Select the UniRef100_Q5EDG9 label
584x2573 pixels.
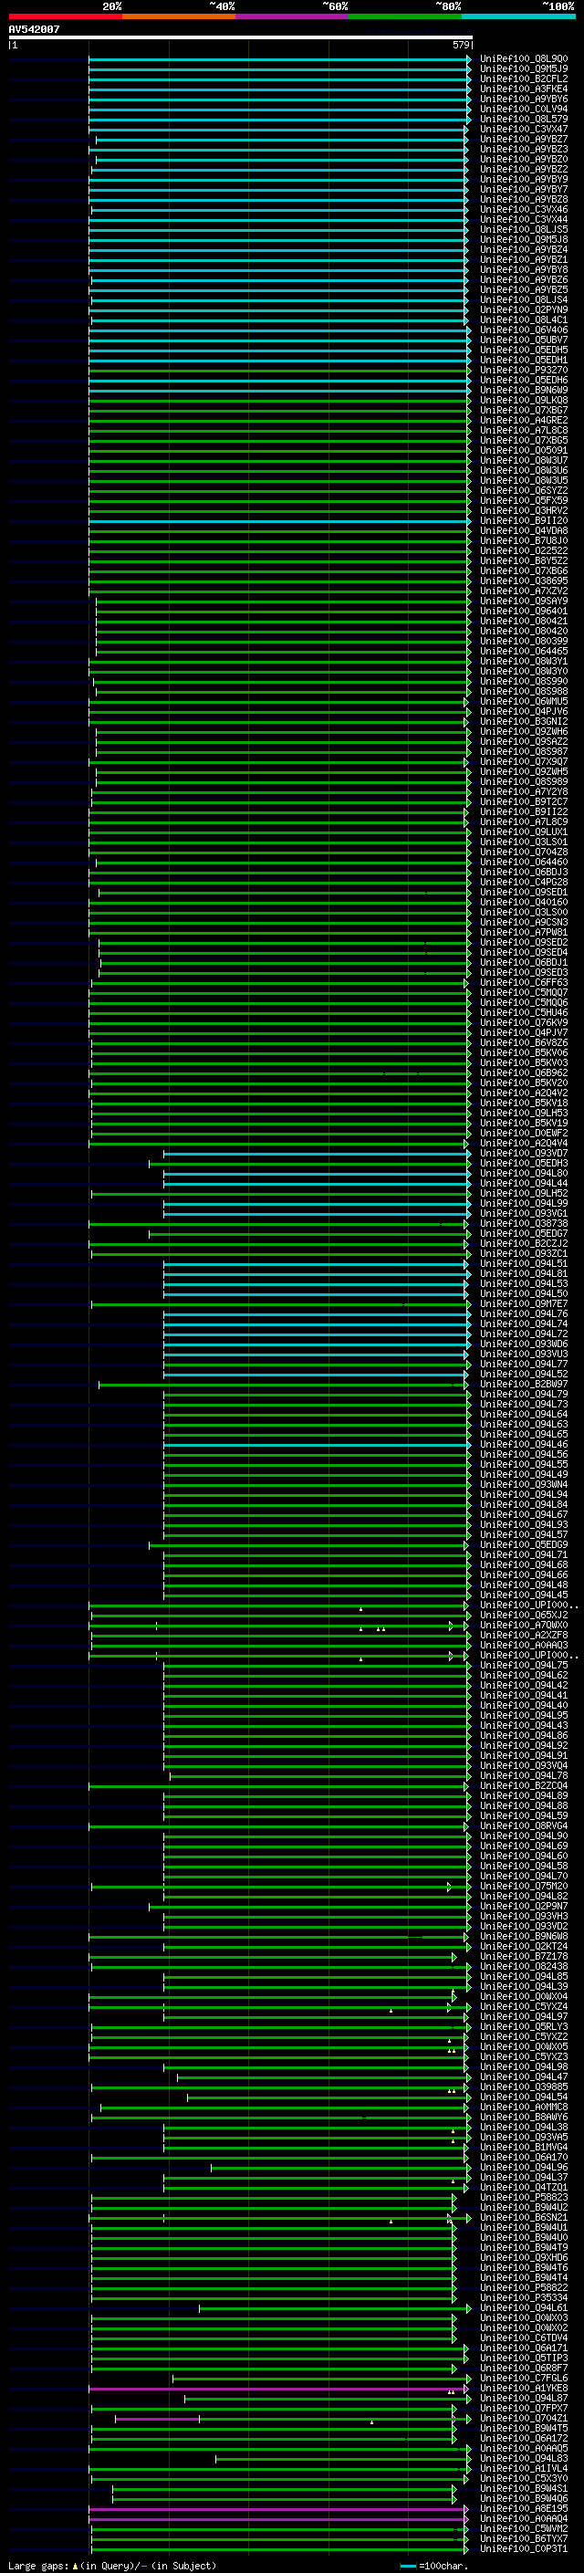[524, 1545]
